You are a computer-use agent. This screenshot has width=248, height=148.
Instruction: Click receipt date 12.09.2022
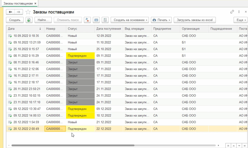tap(104, 36)
